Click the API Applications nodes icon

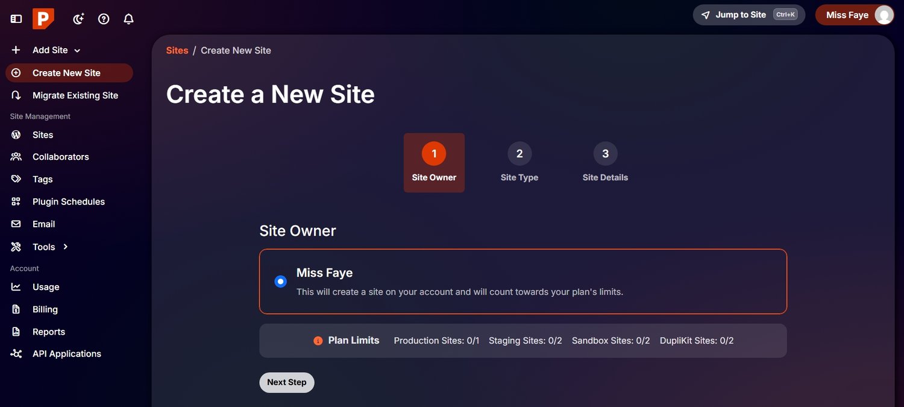[16, 354]
